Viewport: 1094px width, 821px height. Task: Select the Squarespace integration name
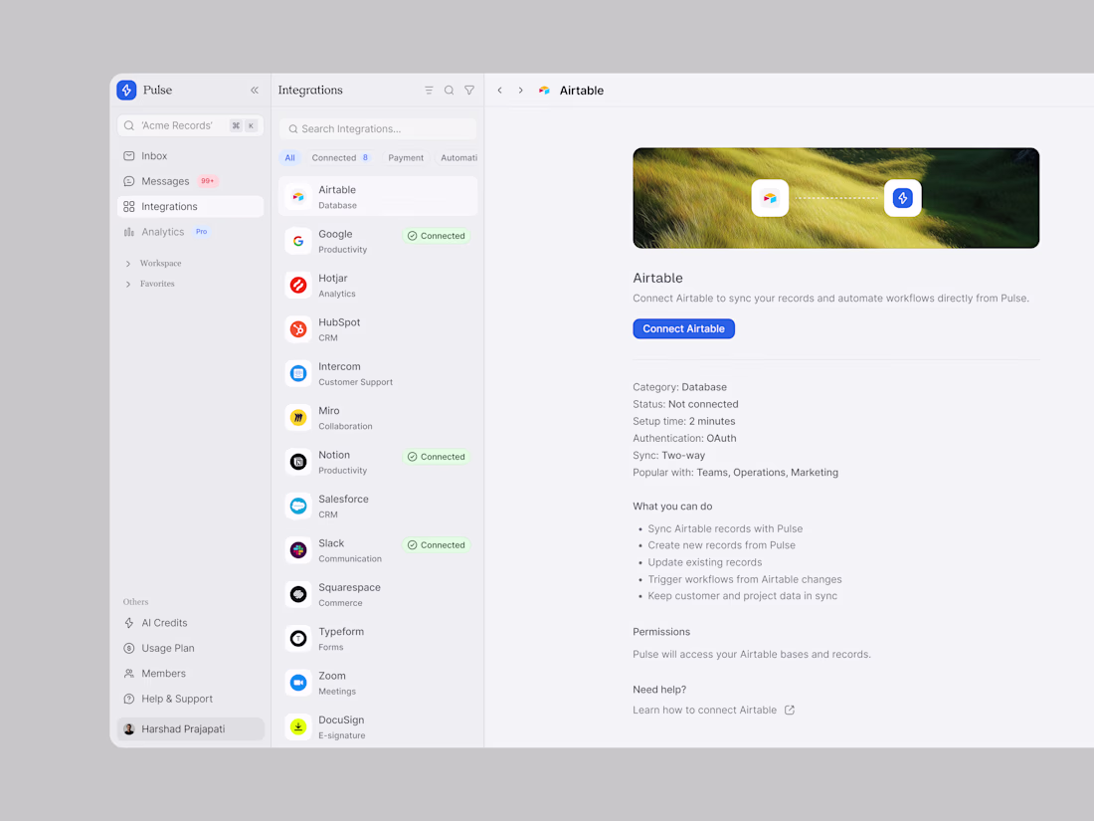pyautogui.click(x=349, y=587)
